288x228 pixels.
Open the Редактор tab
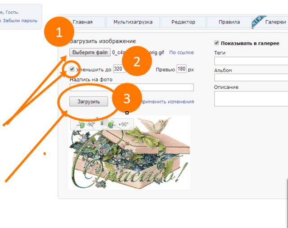pyautogui.click(x=183, y=22)
